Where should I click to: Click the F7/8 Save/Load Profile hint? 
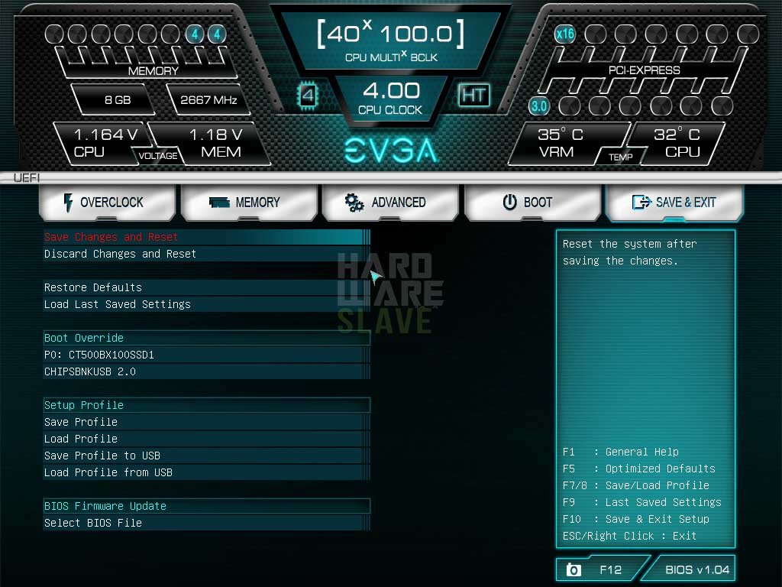636,485
